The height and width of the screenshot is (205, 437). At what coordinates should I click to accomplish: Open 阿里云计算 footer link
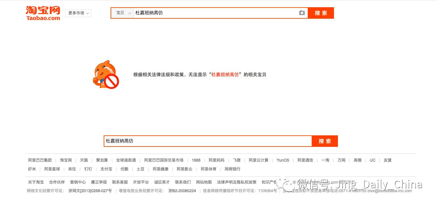259,160
